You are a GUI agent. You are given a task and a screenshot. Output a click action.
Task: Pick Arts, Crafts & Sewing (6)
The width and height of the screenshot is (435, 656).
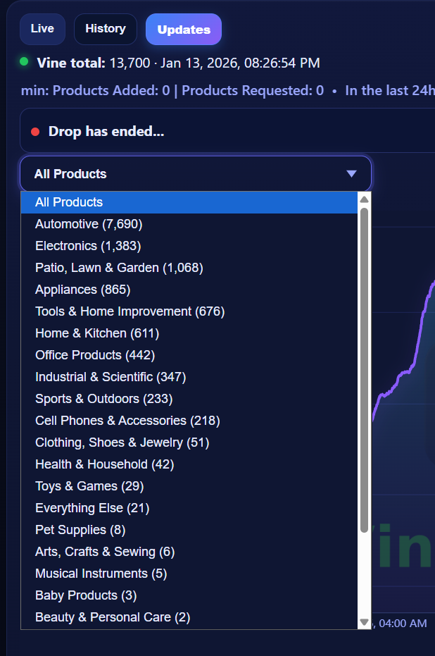[189, 552]
